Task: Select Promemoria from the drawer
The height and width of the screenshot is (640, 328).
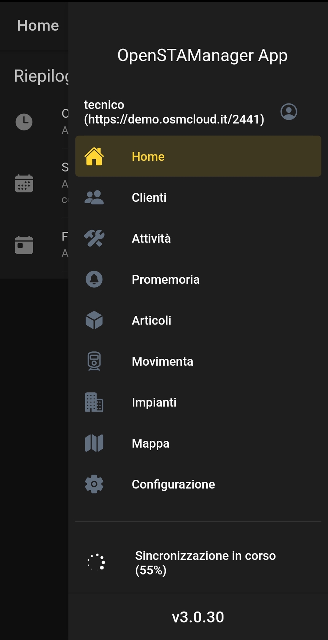Action: pos(165,279)
